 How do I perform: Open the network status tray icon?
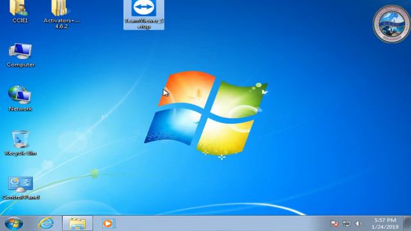[347, 223]
